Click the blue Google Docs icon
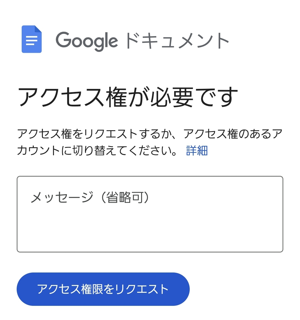This screenshot has width=300, height=320. click(x=32, y=39)
